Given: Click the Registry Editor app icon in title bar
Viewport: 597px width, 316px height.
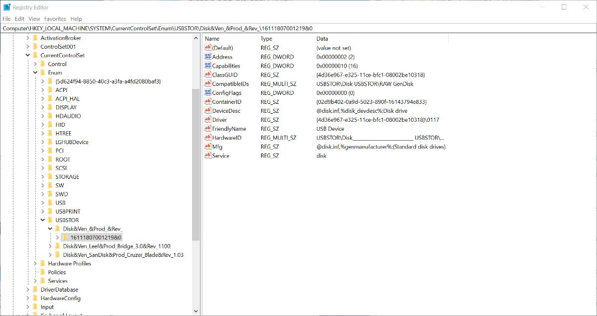Looking at the screenshot, I should click(x=7, y=7).
